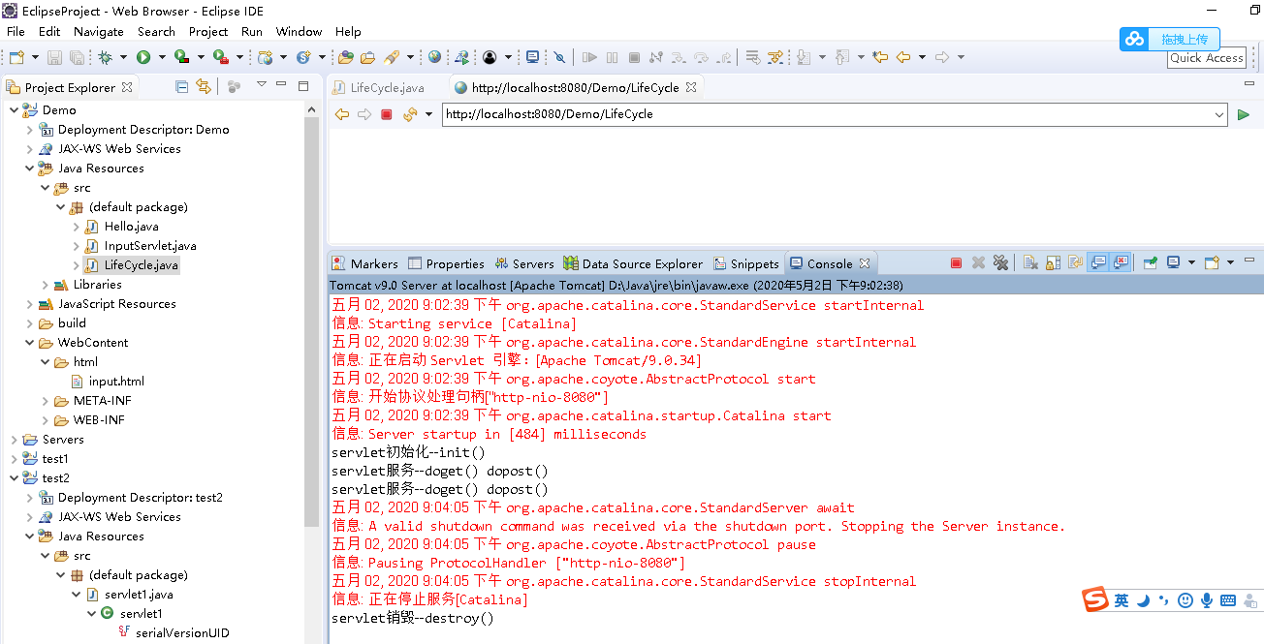The image size is (1264, 644).
Task: Click red Terminate button in Console
Action: click(956, 262)
